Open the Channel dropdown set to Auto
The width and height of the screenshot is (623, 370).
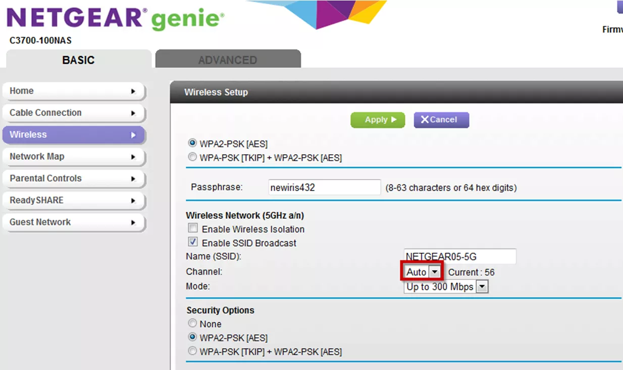pyautogui.click(x=423, y=272)
